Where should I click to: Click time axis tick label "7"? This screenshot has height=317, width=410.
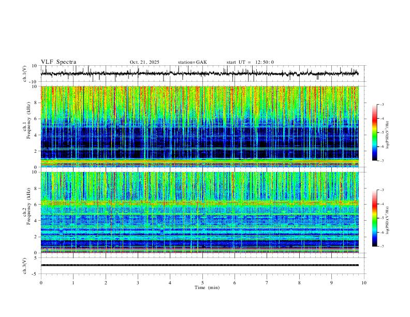(x=267, y=283)
